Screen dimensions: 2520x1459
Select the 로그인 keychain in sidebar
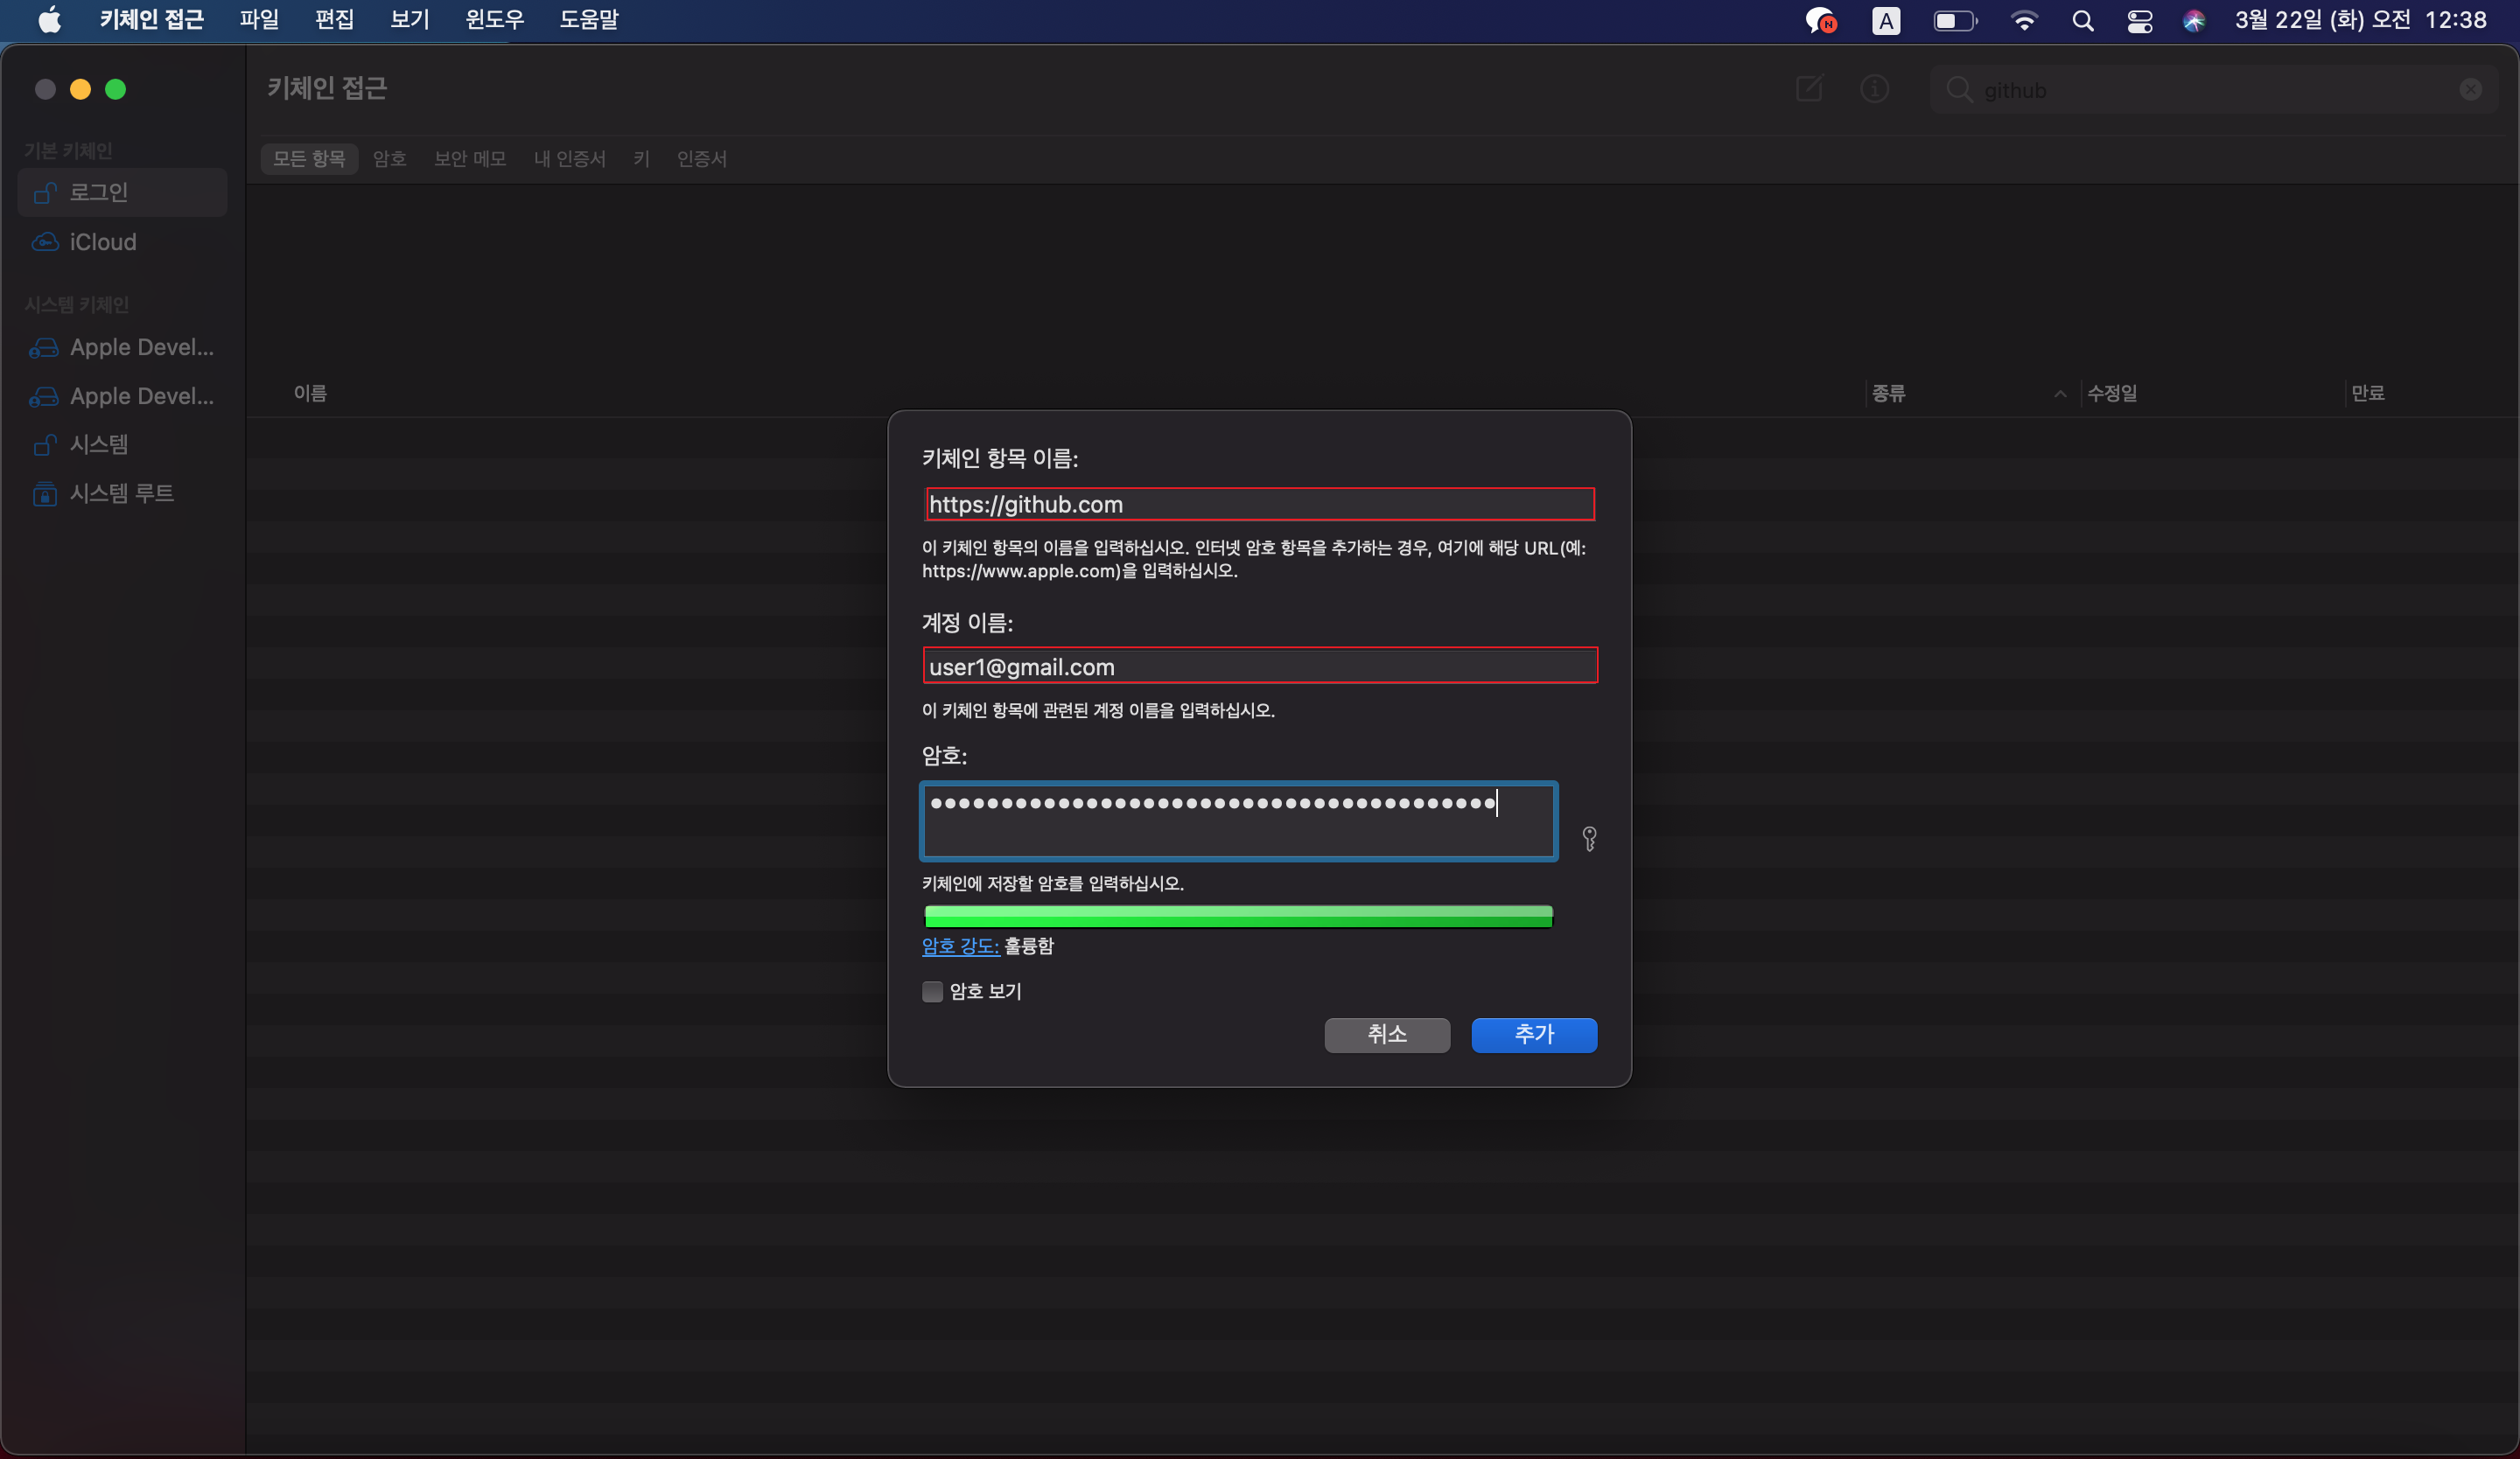pyautogui.click(x=98, y=192)
